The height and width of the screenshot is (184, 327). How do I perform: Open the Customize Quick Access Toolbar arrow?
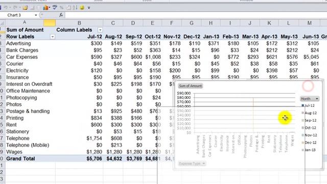click(x=89, y=8)
